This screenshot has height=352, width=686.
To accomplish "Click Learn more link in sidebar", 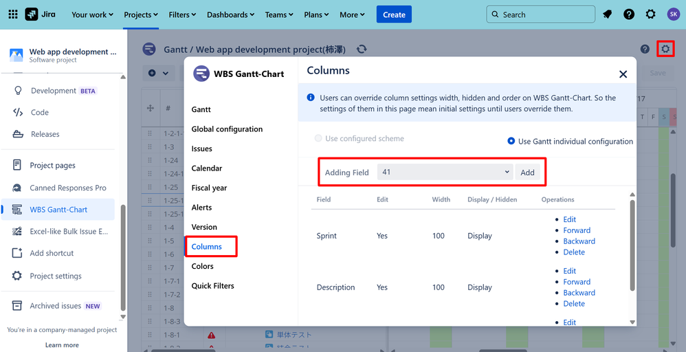I will (x=62, y=345).
